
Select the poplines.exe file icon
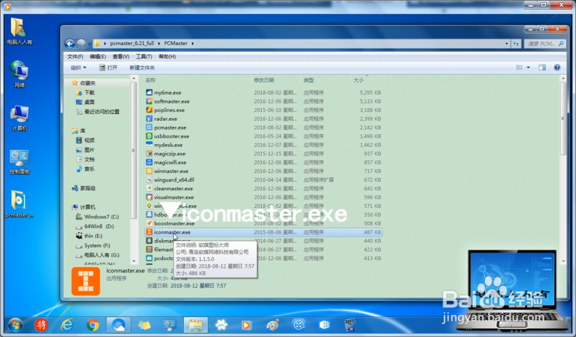(149, 110)
